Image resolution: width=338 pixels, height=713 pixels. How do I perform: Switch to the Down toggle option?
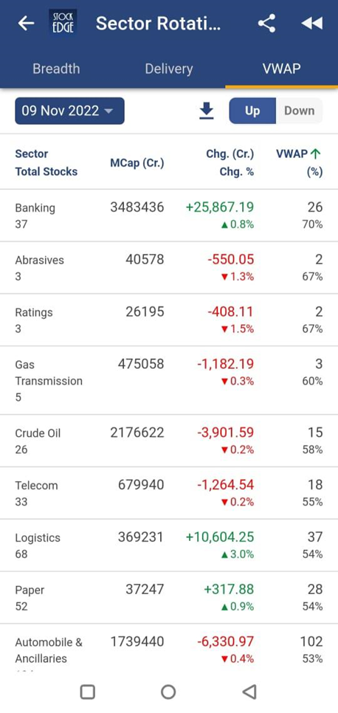coord(300,111)
